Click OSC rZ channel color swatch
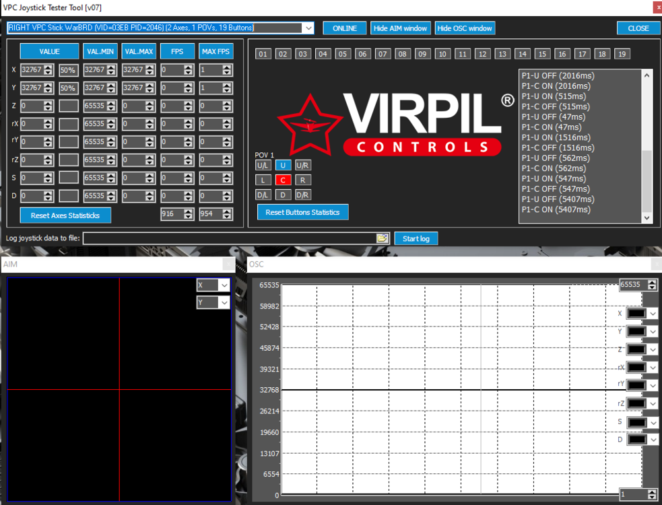Screen dimensions: 662x505 [x=636, y=403]
